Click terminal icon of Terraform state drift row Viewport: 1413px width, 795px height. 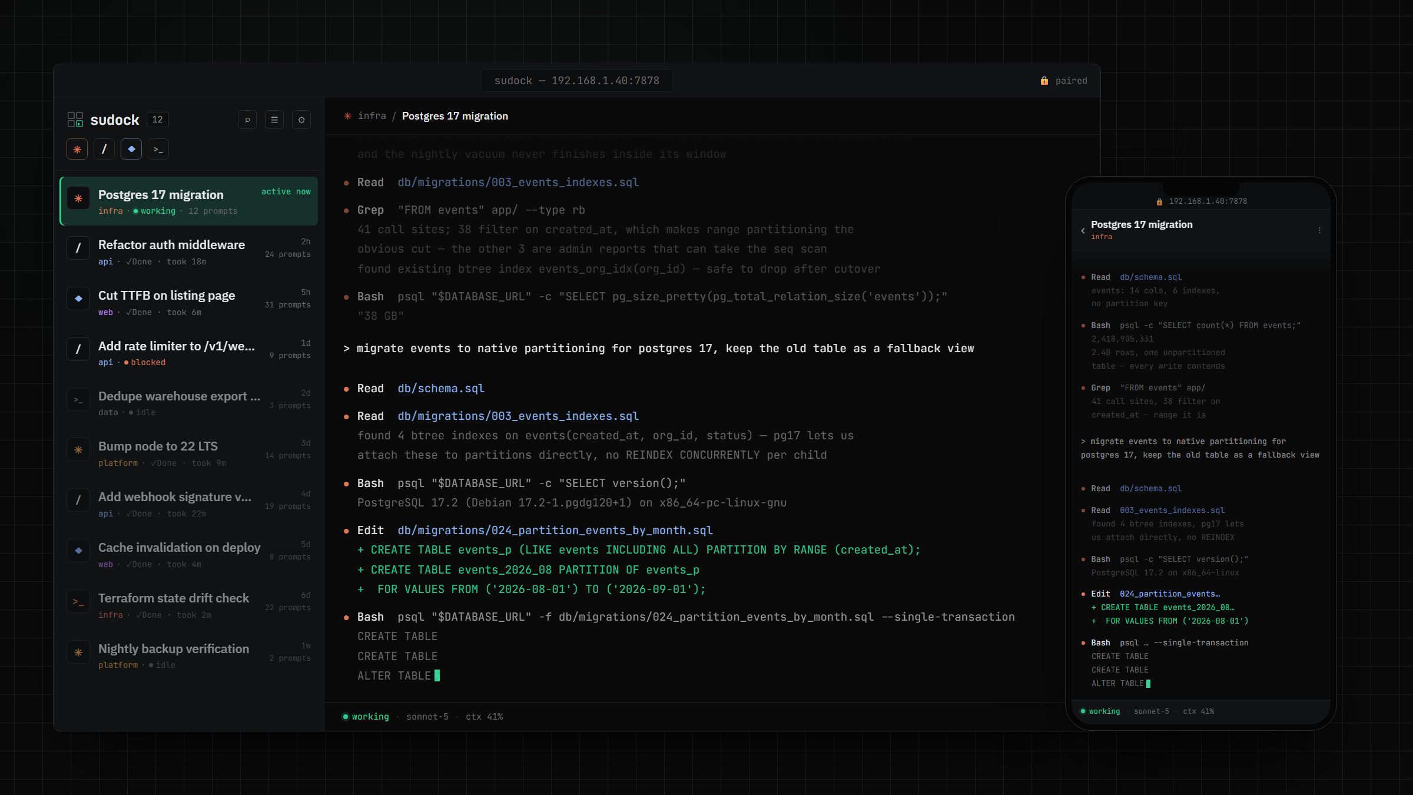pos(78,602)
